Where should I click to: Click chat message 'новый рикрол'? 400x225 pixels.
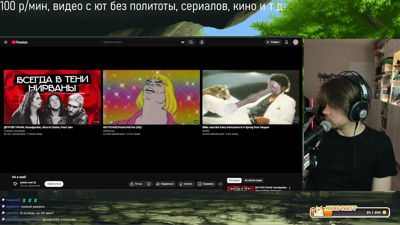point(33,207)
